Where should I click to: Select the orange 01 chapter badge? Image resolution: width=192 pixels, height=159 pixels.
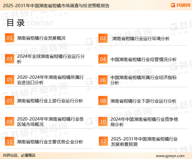(9, 38)
